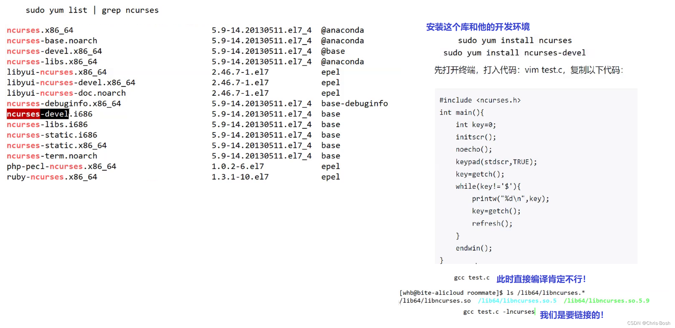Image resolution: width=675 pixels, height=328 pixels.
Task: Select version 1.0.2-6.el7 value
Action: [238, 166]
